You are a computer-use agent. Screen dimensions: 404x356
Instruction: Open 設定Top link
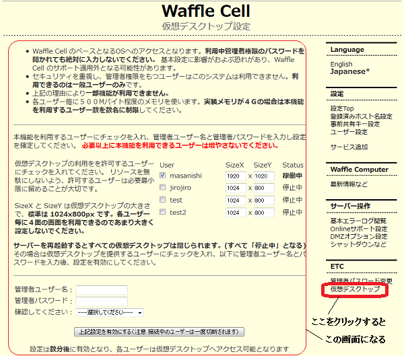point(342,108)
